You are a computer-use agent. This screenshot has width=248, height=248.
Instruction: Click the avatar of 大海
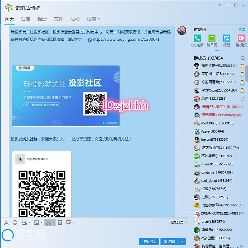197,222
